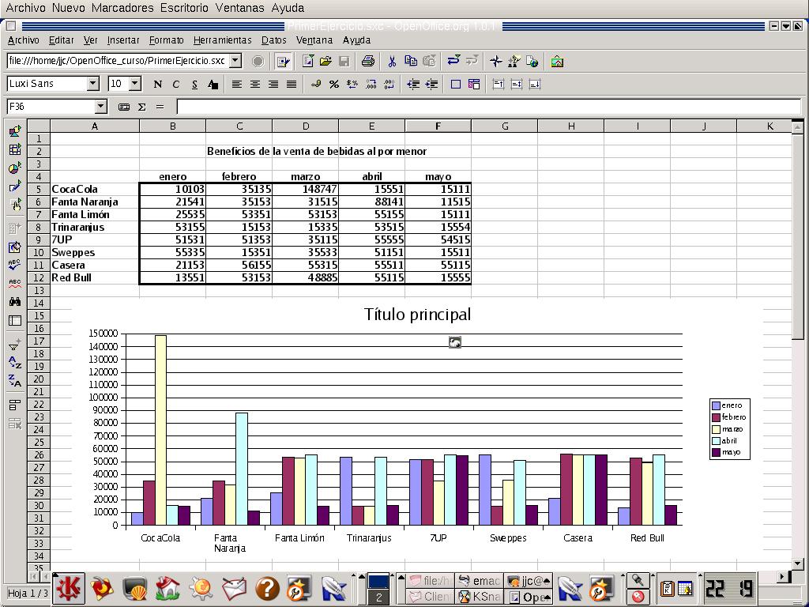Open the font size dropdown
Screen dimensions: 809x607
pos(135,84)
